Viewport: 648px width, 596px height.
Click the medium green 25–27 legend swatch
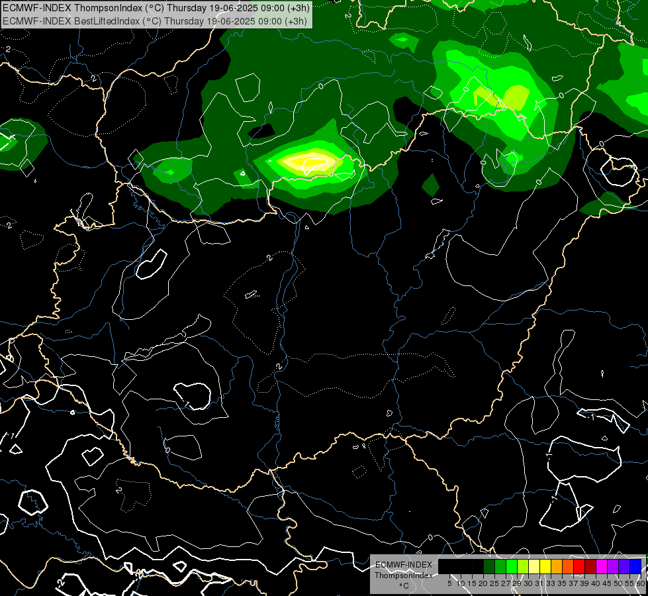point(500,567)
